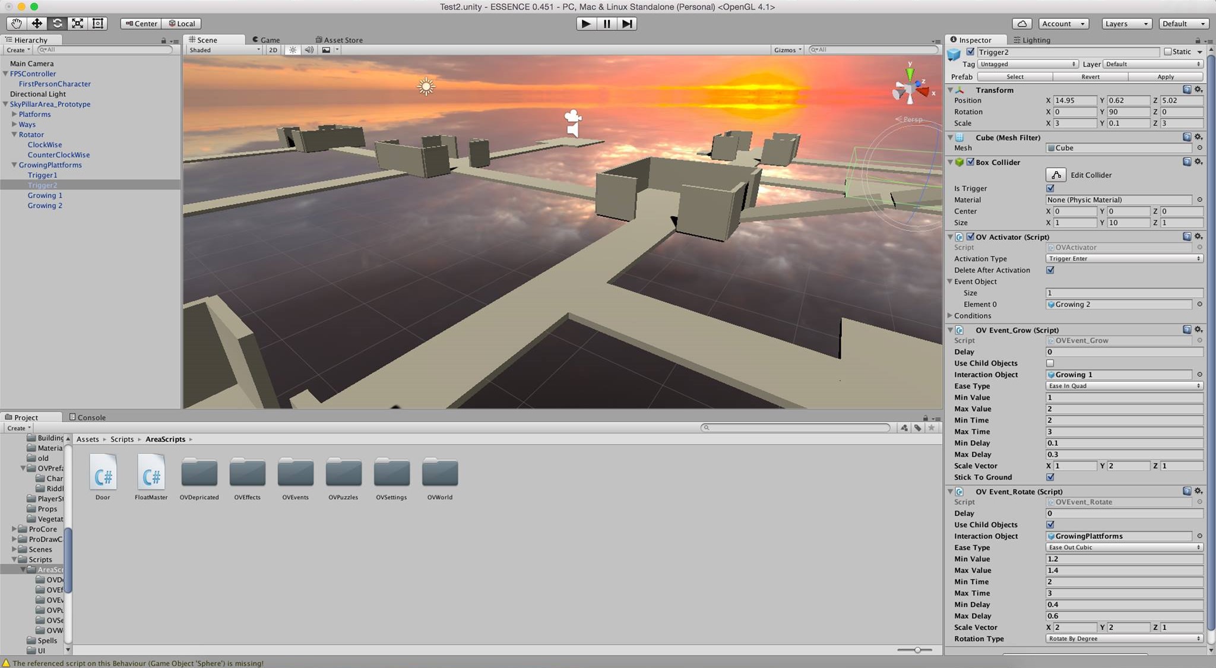
Task: Click the prefab Select button
Action: pyautogui.click(x=1015, y=77)
